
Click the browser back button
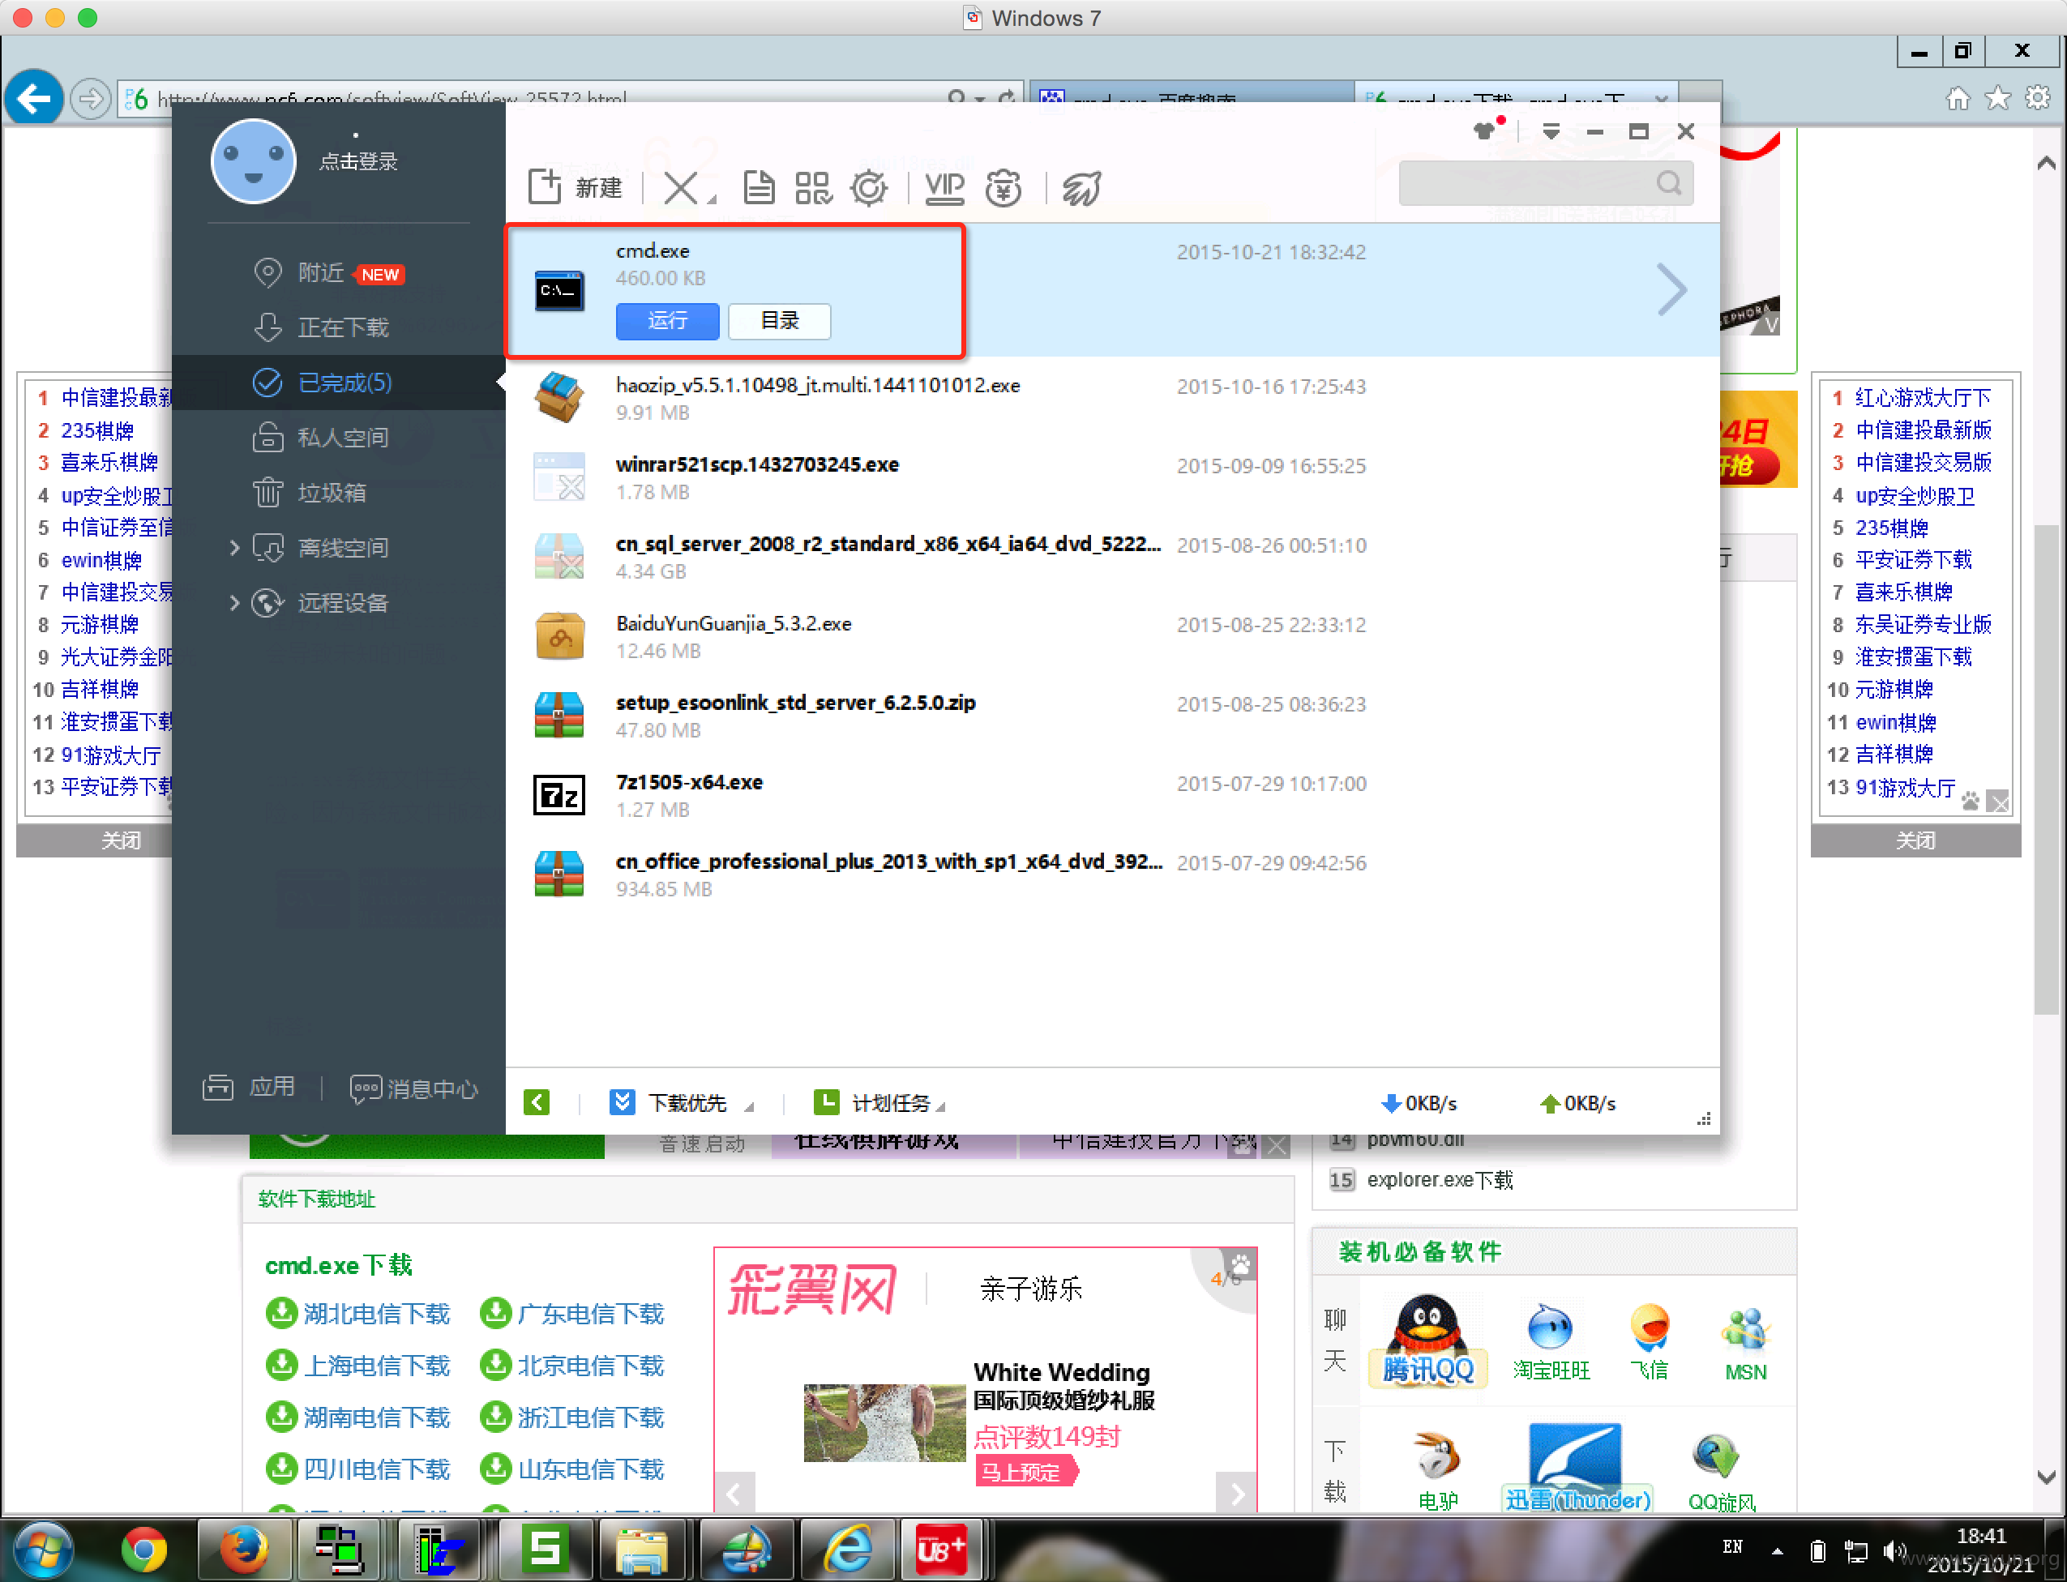[x=34, y=98]
